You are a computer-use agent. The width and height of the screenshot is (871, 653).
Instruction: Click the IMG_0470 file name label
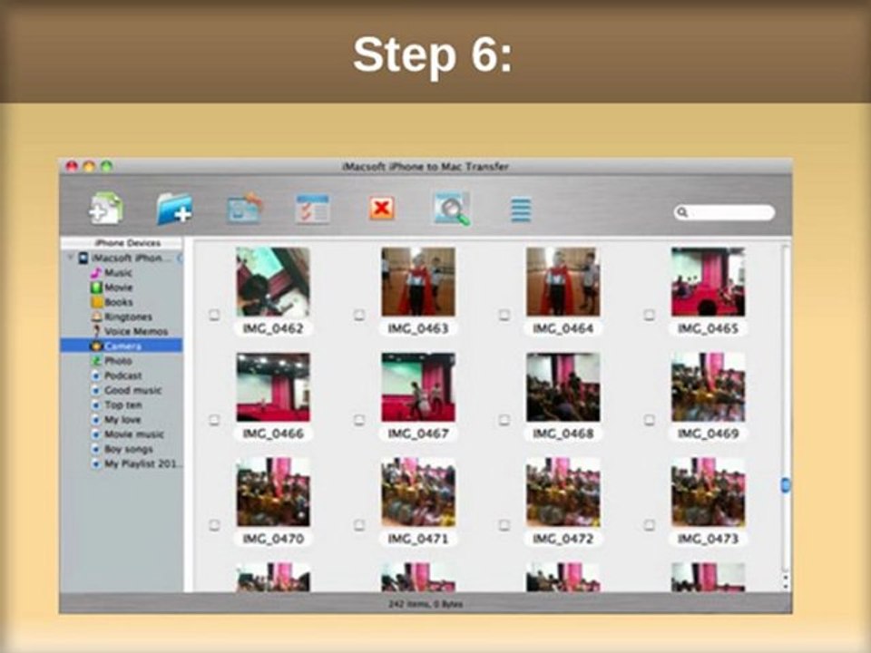273,539
